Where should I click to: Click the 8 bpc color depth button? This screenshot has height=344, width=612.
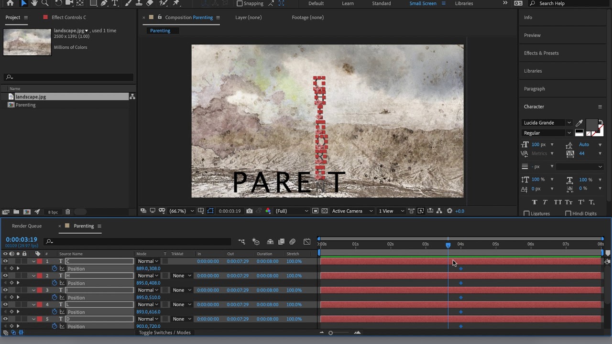53,212
